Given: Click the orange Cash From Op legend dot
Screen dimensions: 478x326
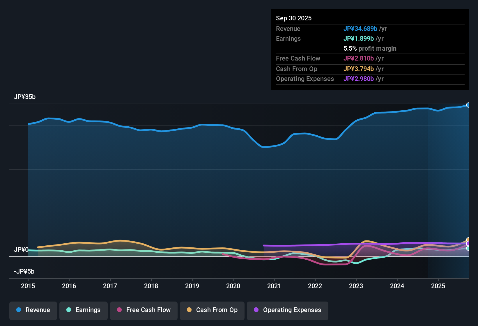Looking at the screenshot, I should (189, 310).
